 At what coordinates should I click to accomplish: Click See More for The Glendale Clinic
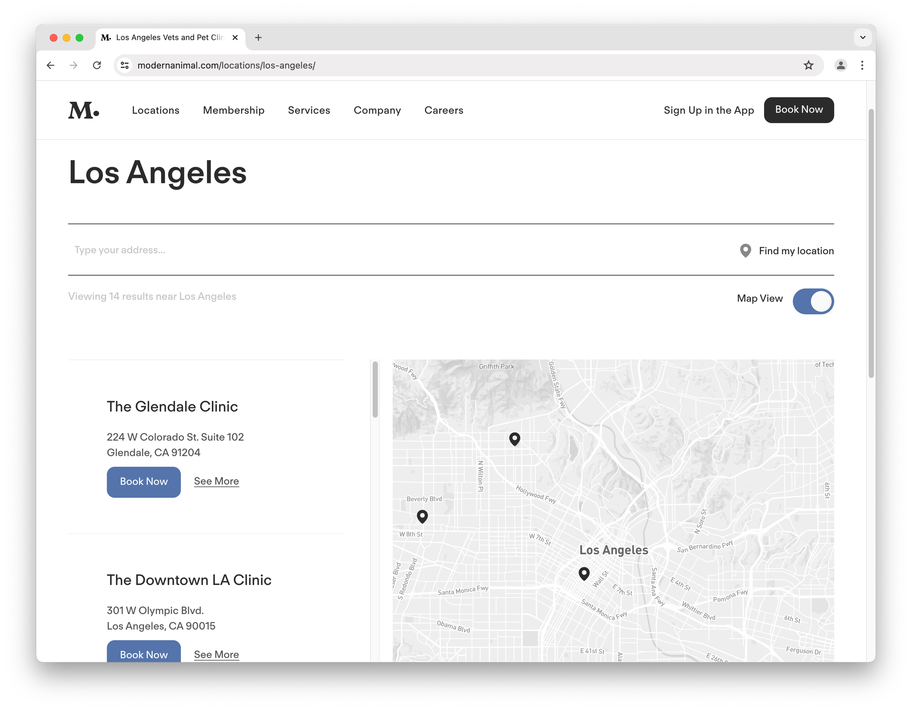[x=216, y=481]
